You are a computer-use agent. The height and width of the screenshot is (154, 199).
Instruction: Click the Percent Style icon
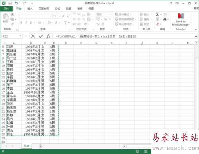[x=105, y=20]
